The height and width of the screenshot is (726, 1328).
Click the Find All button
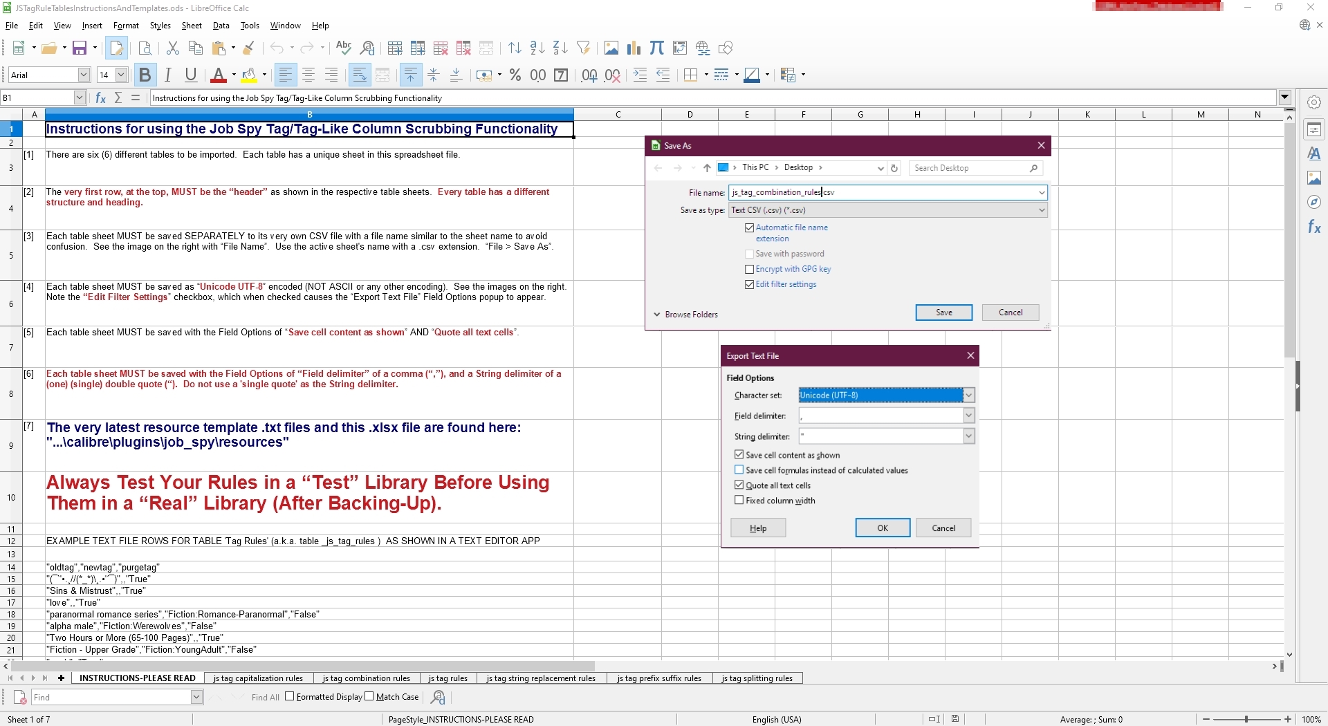click(x=265, y=698)
